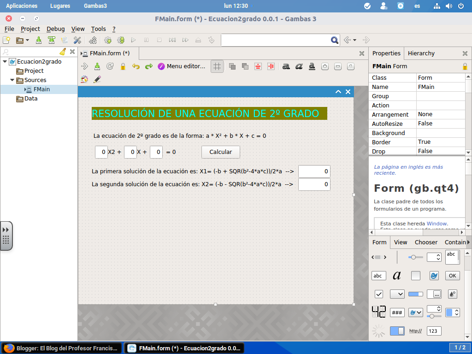
Task: Select the LCDNumber 42 widget
Action: coord(378,312)
